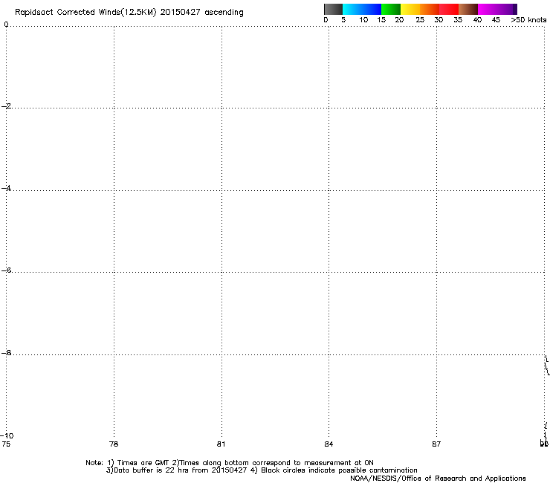Click the legend scale label '45'
550x483 pixels.
(496, 20)
